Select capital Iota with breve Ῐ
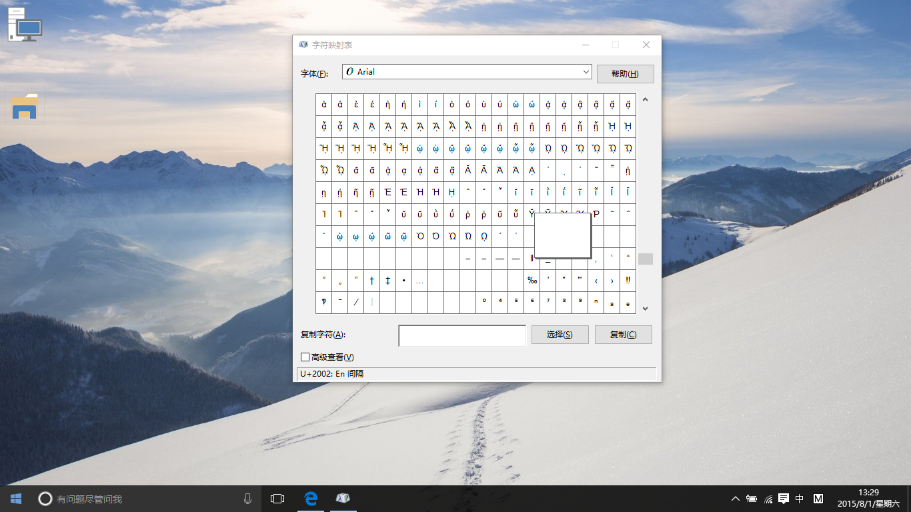Viewport: 911px width, 512px height. coord(612,193)
